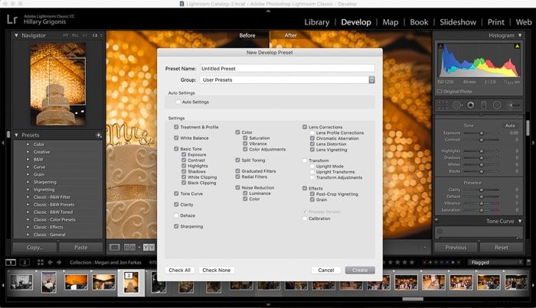Go back with the left arrow icon
Image resolution: width=536 pixels, height=308 pixels.
point(51,262)
